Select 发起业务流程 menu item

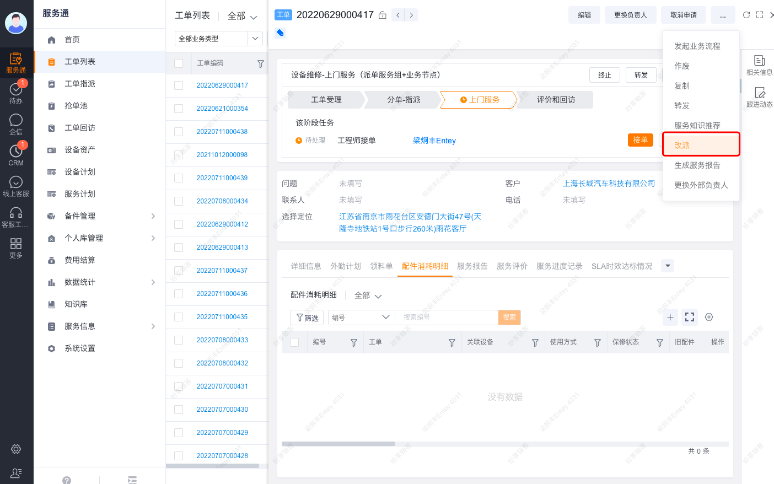point(701,46)
